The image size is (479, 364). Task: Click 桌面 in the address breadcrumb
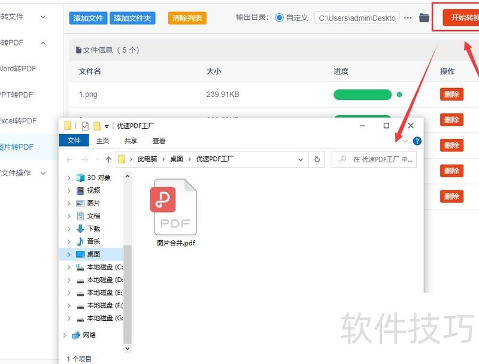[x=176, y=159]
